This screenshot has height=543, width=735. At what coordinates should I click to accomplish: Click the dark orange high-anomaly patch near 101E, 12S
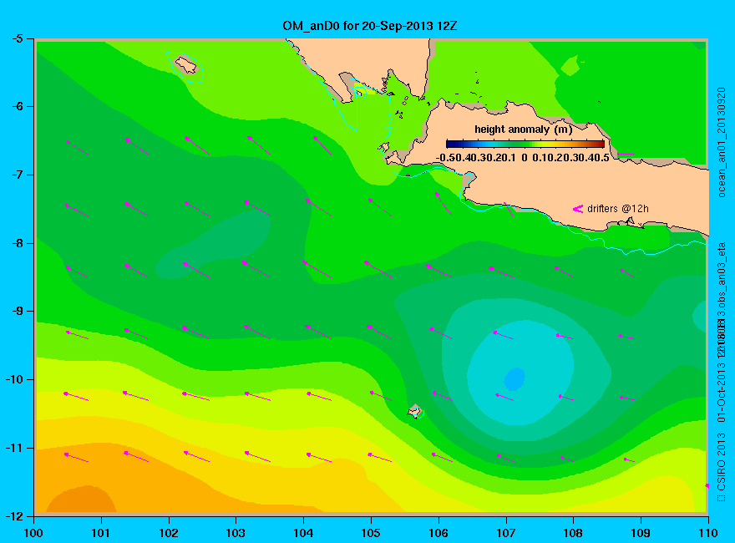[x=82, y=500]
